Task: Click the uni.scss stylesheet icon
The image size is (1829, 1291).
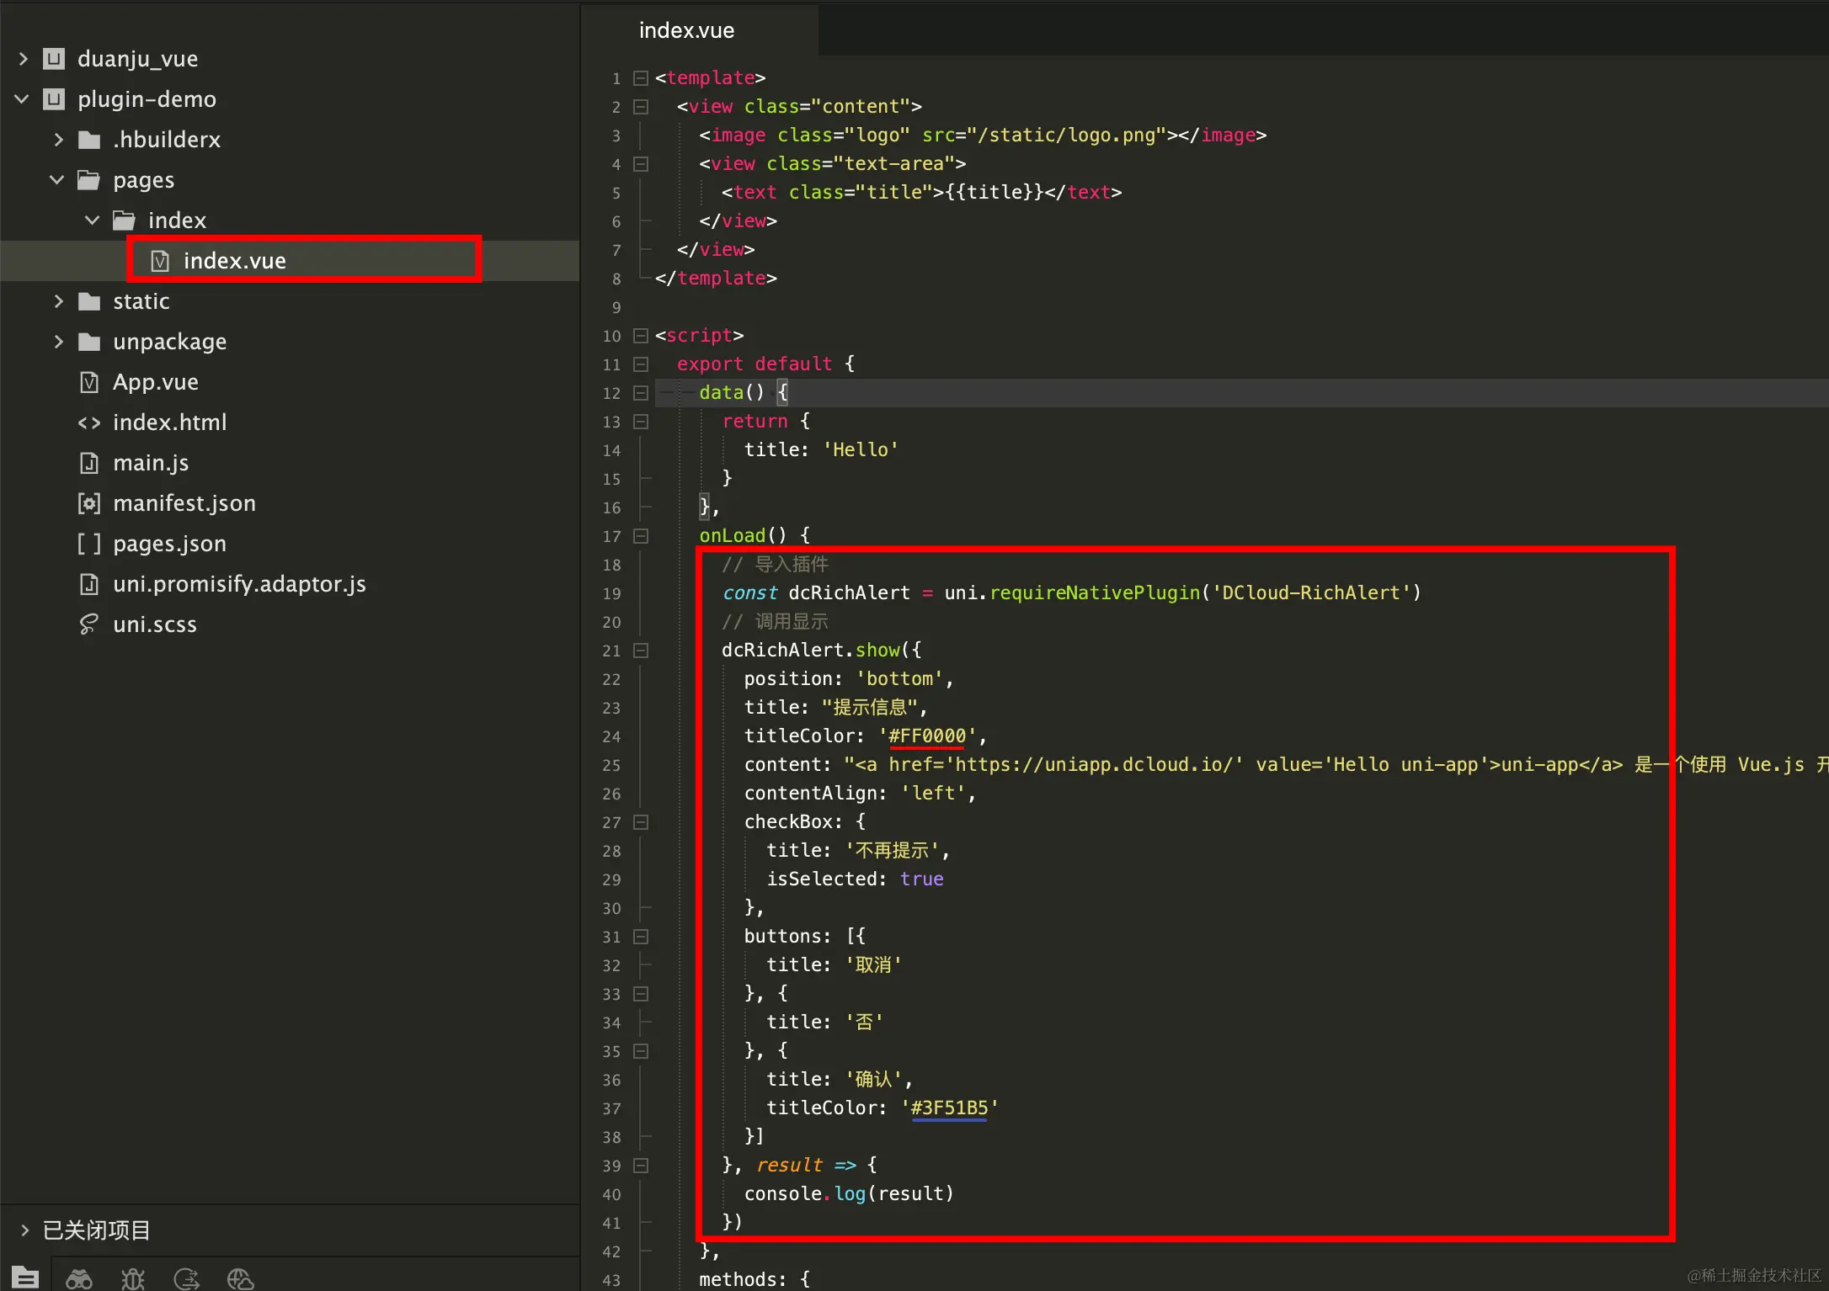Action: (x=89, y=624)
